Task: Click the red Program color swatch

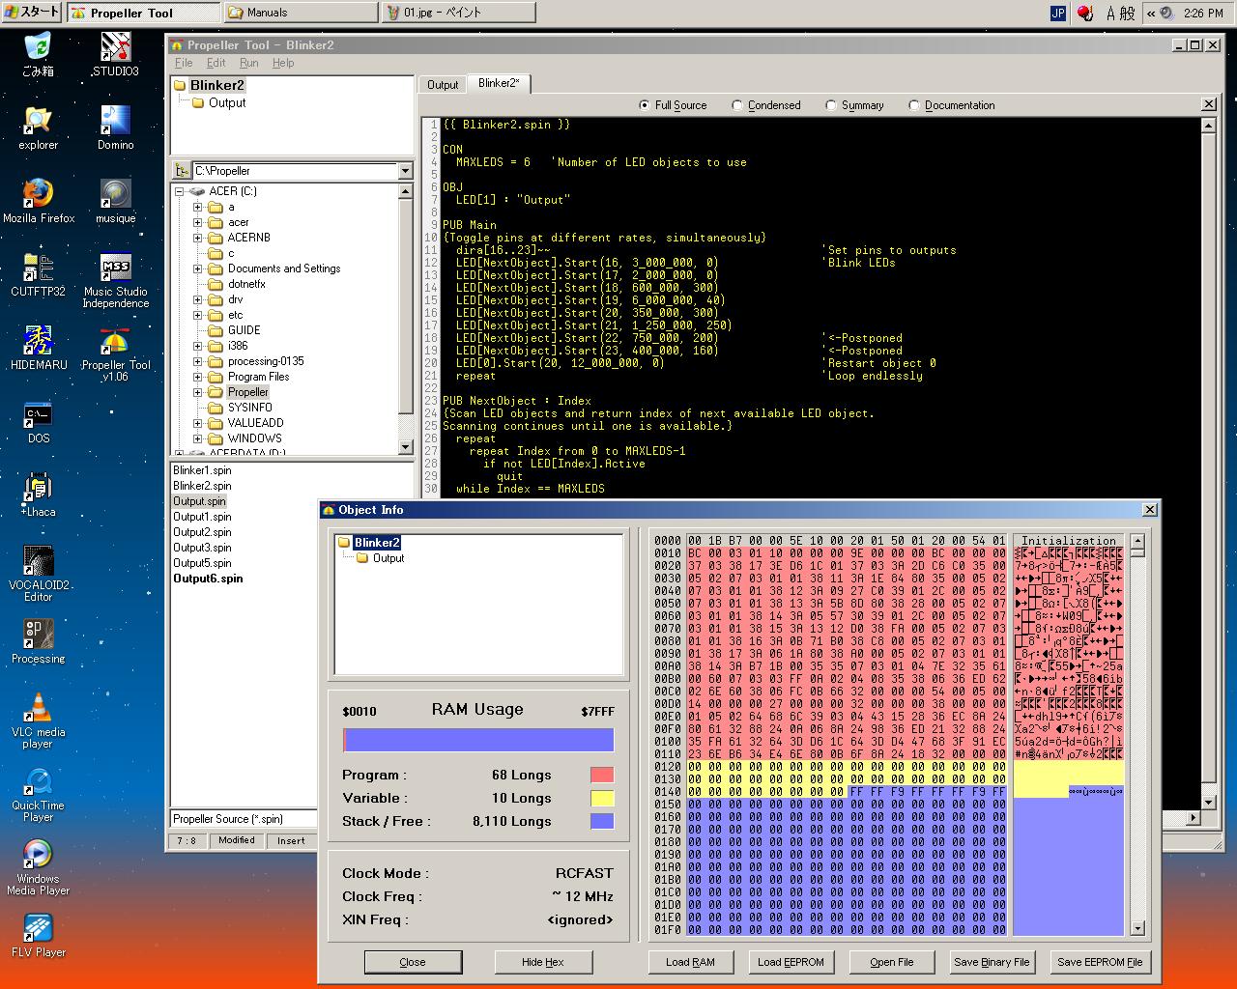Action: [601, 775]
